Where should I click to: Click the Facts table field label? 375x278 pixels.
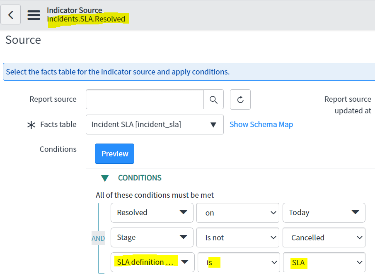pos(58,125)
